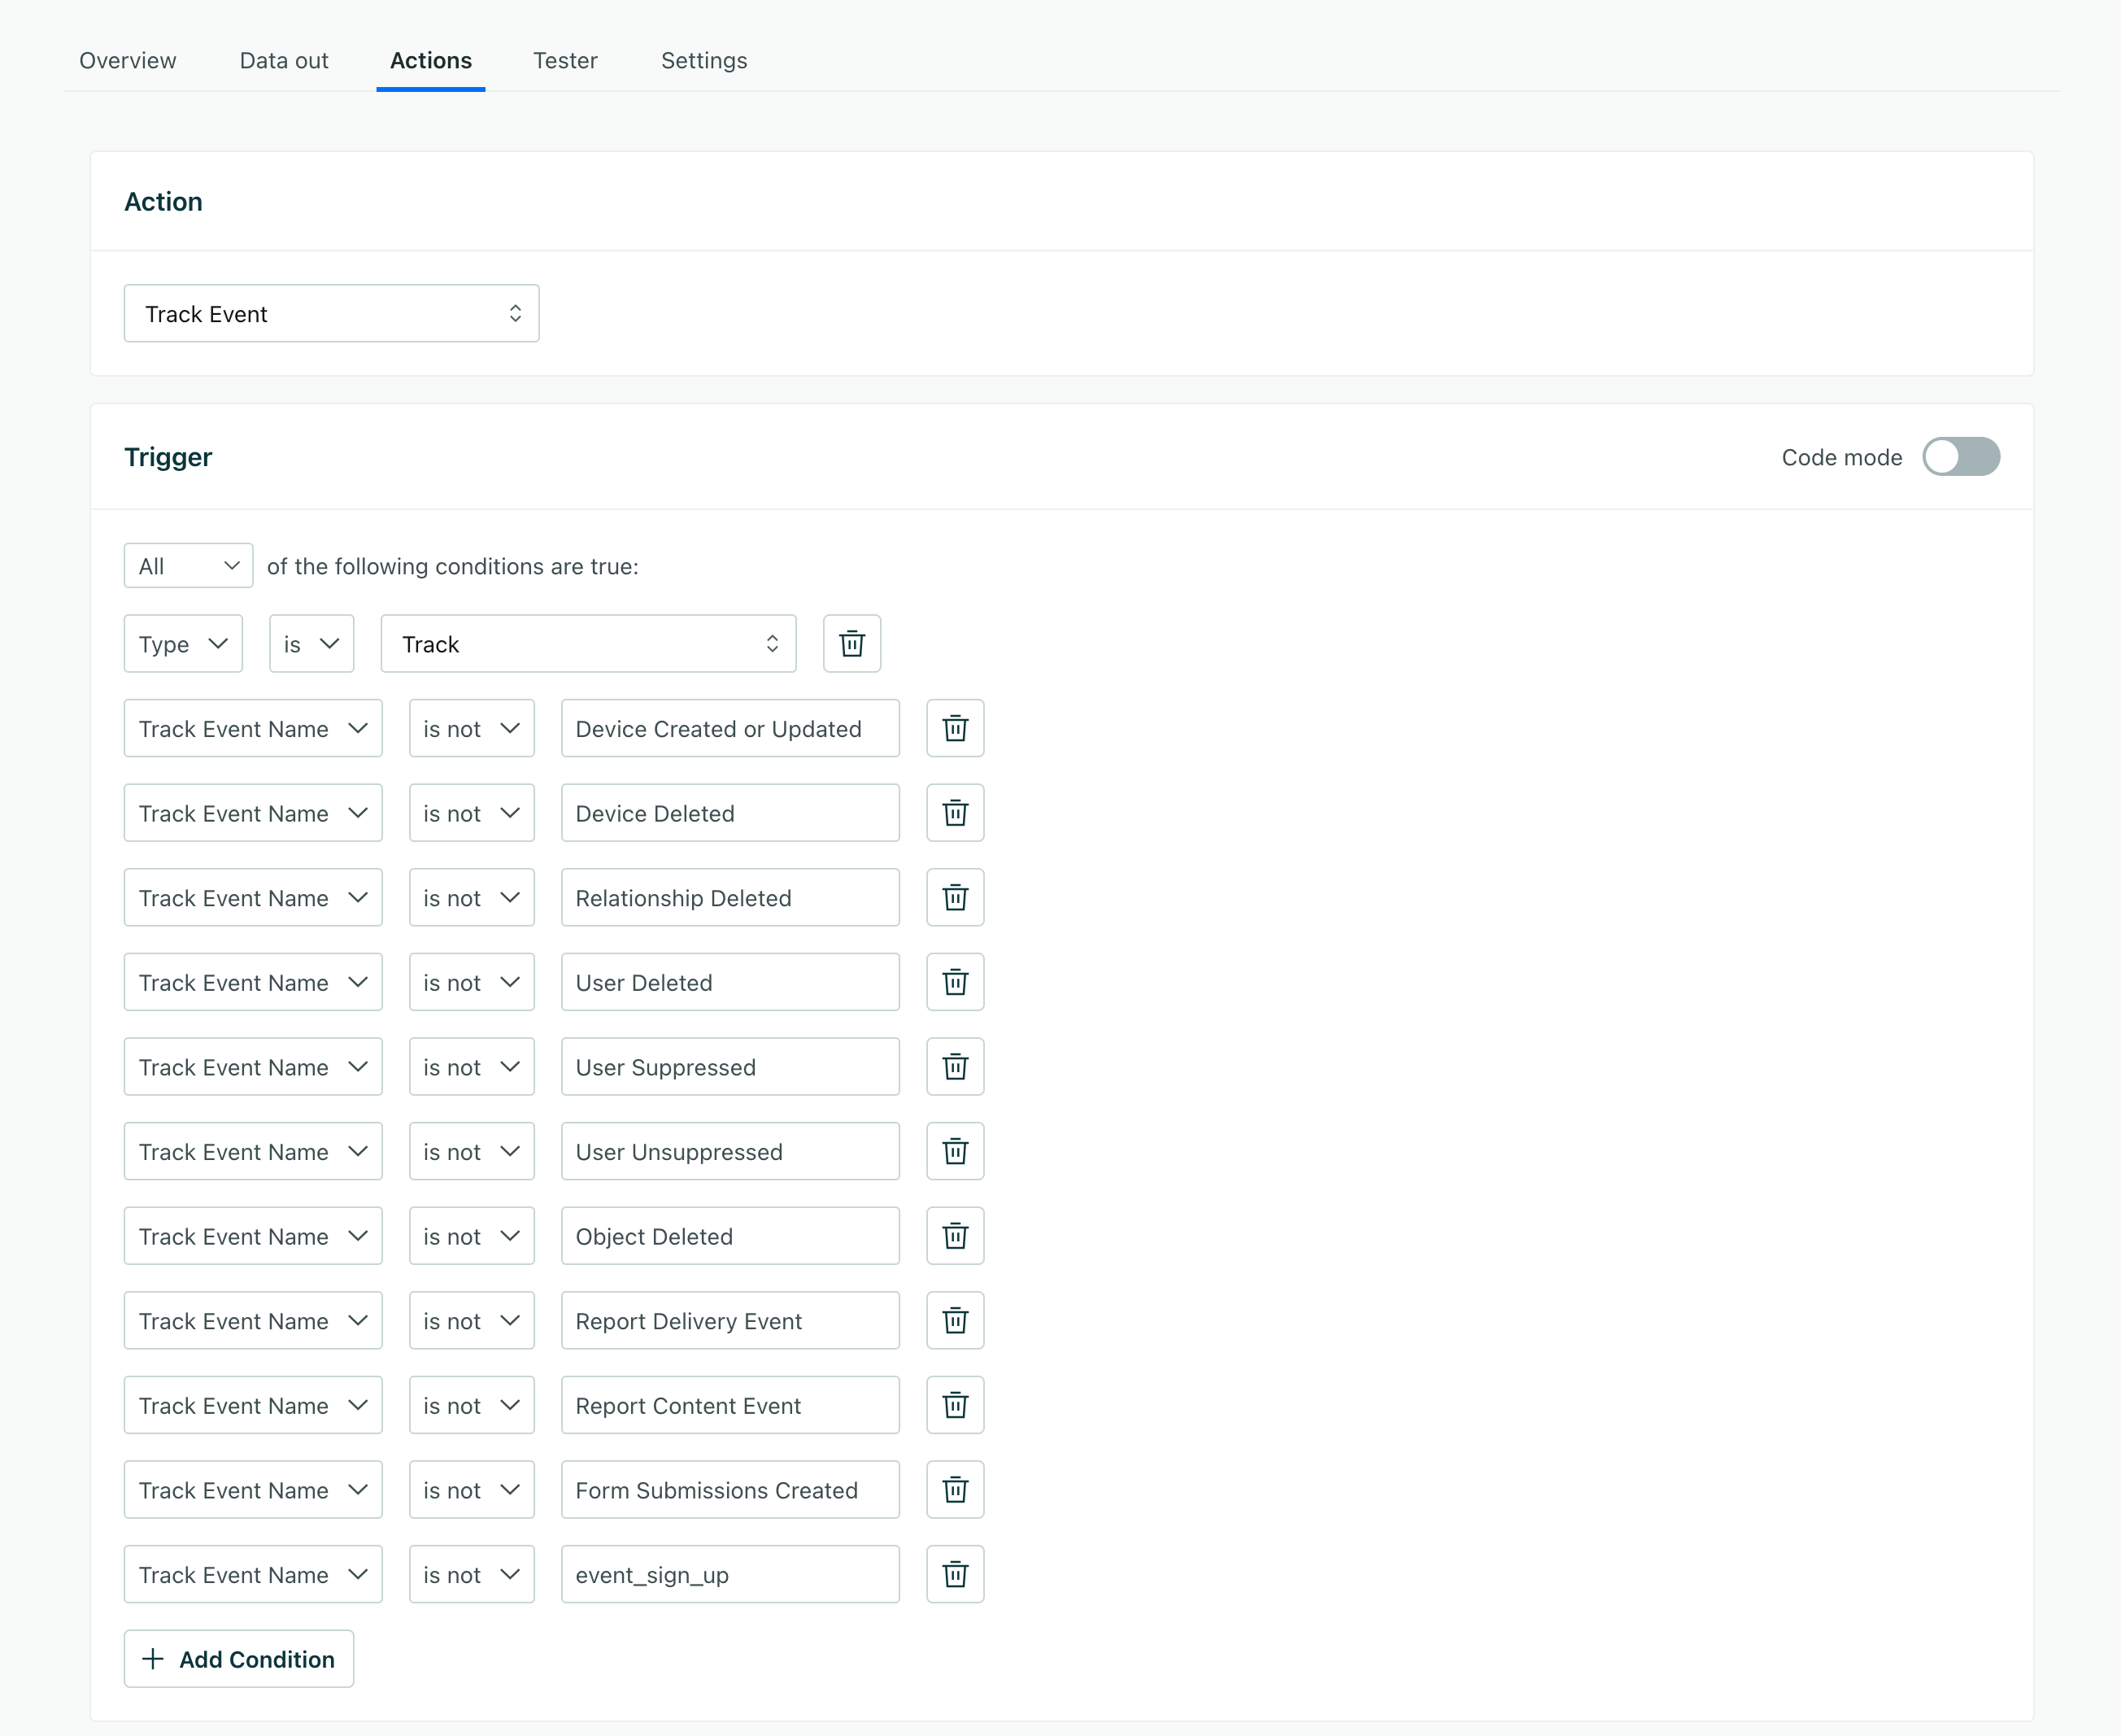The image size is (2121, 1736).
Task: Delete the Report Delivery Event condition
Action: [x=955, y=1320]
